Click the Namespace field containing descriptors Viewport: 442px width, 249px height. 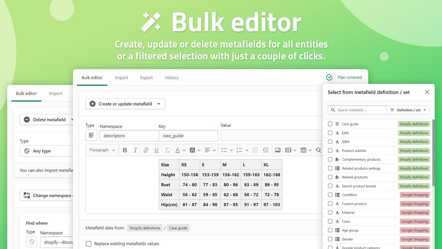click(x=129, y=136)
